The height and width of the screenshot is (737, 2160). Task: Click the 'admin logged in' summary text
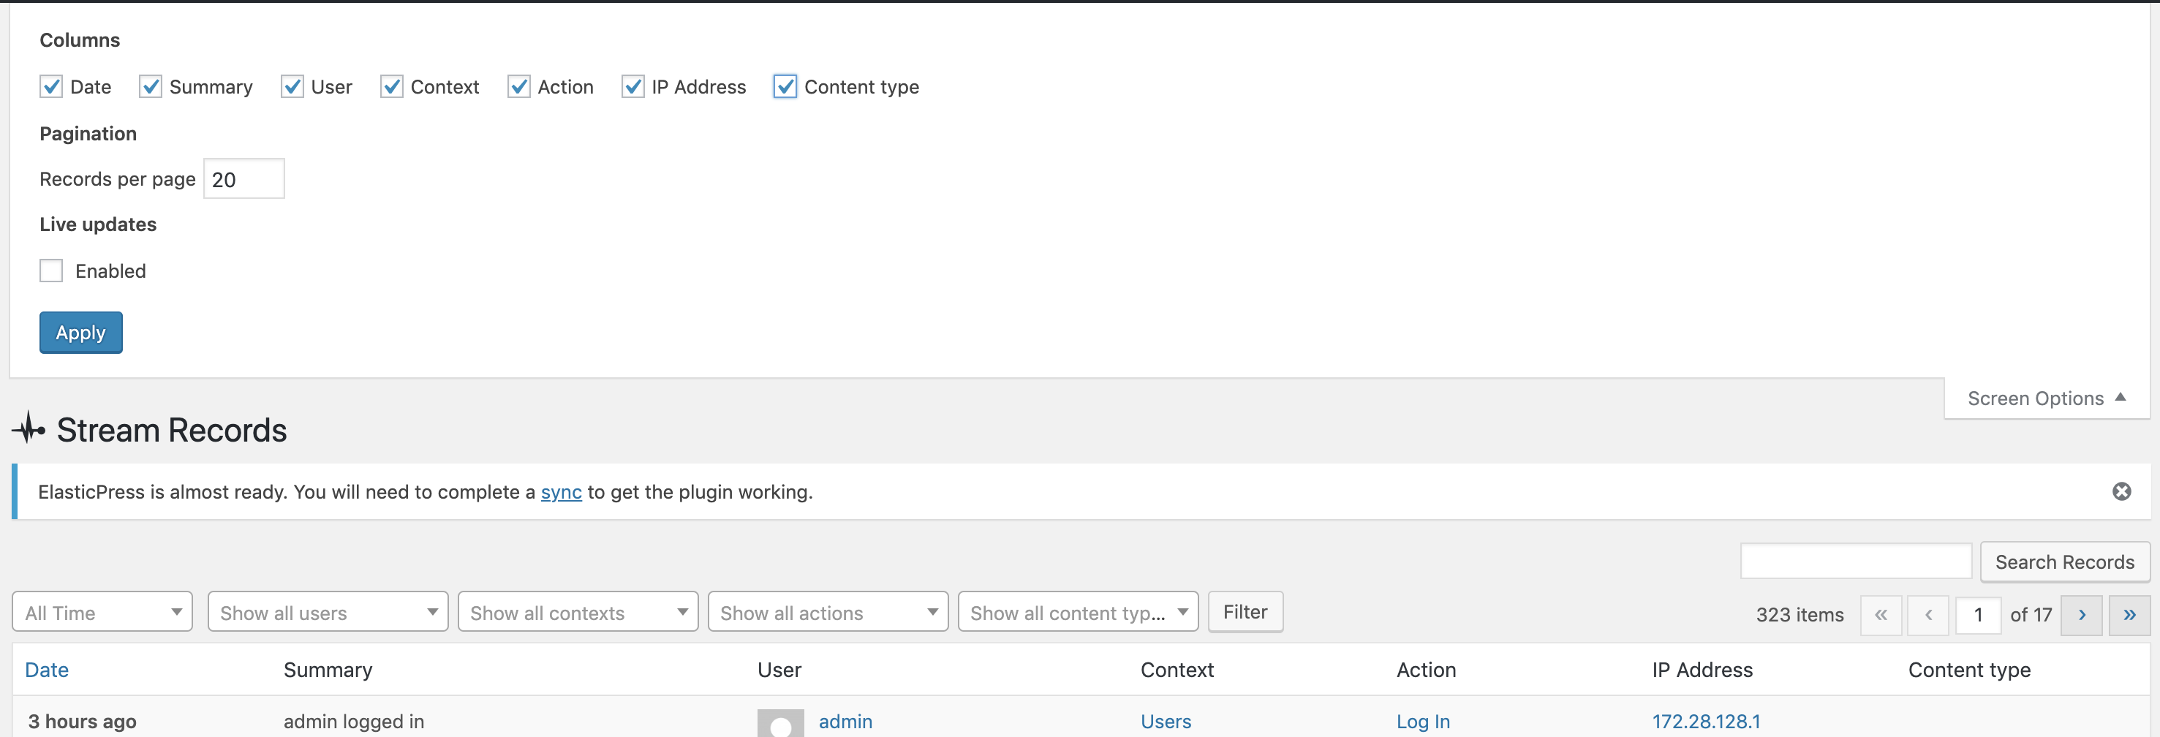(x=354, y=721)
